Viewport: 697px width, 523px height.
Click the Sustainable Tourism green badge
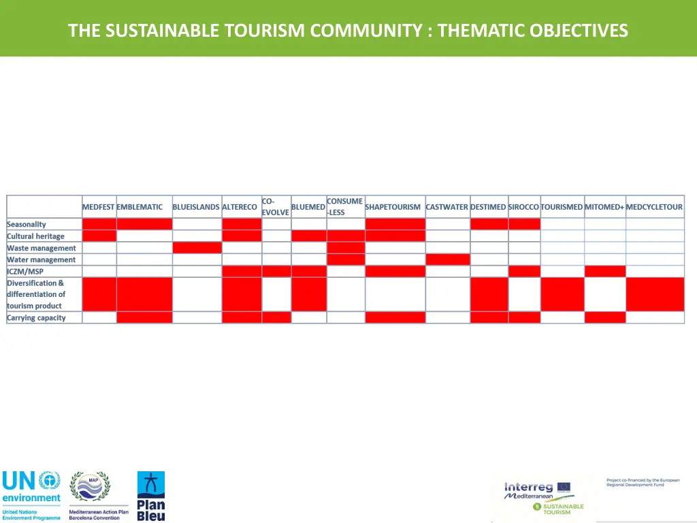pyautogui.click(x=558, y=509)
